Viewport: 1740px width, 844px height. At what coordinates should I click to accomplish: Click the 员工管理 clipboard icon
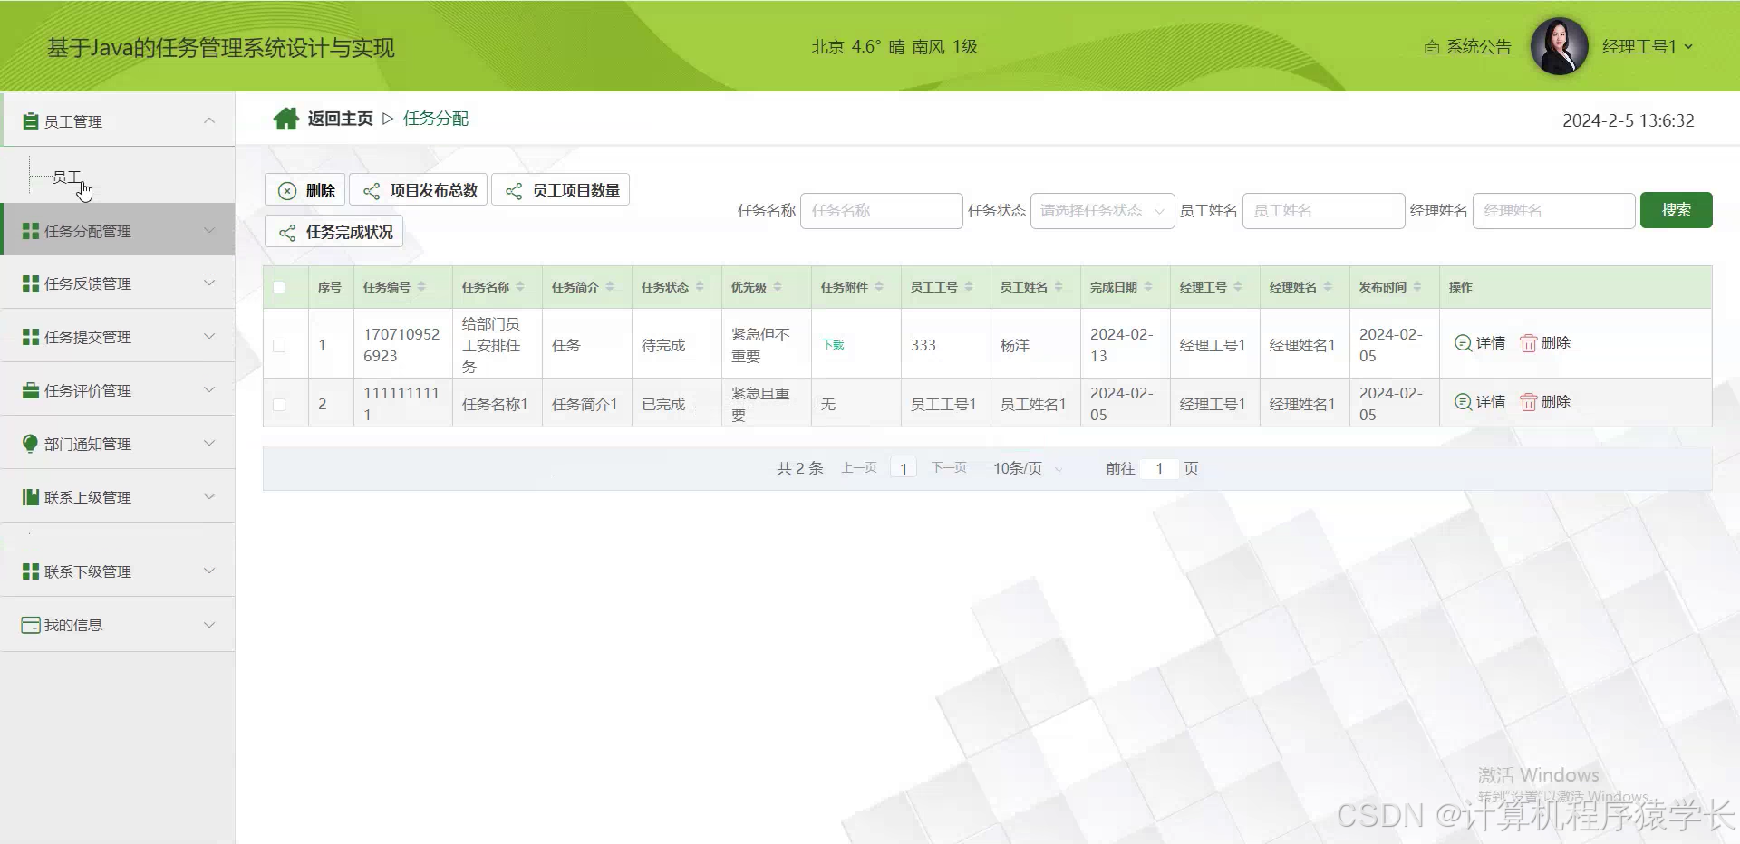click(x=31, y=121)
